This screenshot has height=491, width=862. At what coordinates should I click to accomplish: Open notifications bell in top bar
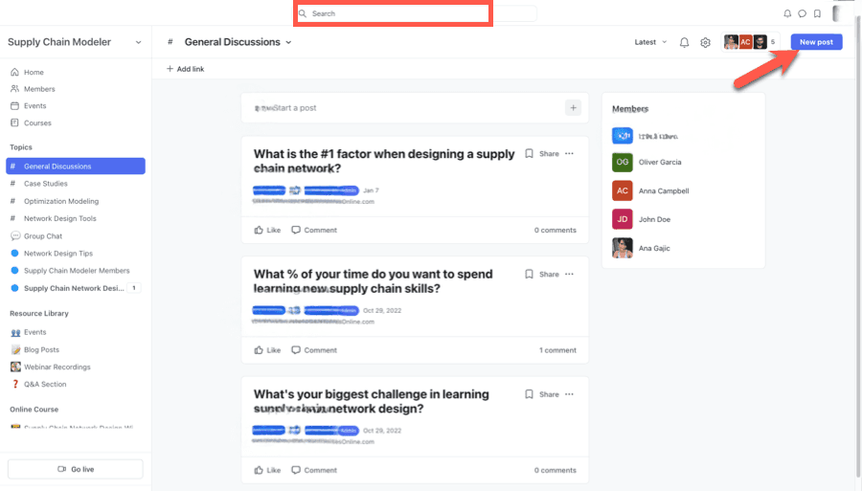click(787, 14)
